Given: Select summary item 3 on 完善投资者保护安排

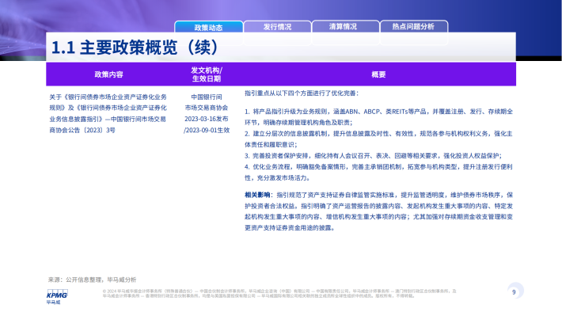Looking at the screenshot, I should point(373,156).
